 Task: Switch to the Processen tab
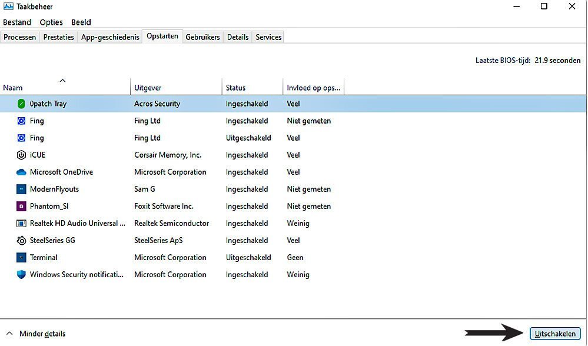20,37
